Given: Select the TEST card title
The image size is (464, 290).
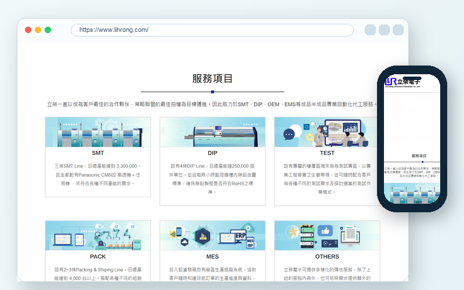Looking at the screenshot, I should pos(327,153).
